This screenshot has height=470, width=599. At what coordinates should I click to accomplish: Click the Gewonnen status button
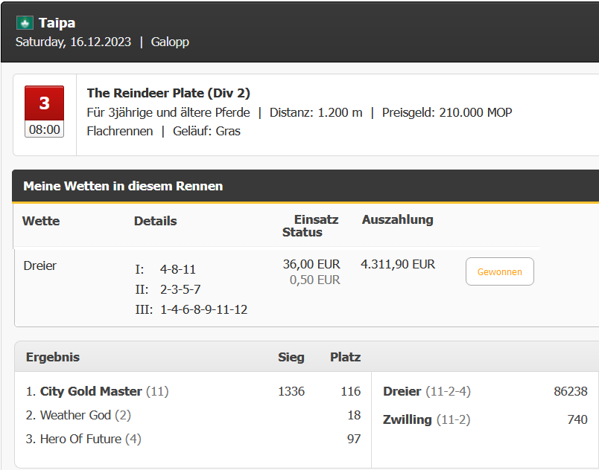[500, 271]
